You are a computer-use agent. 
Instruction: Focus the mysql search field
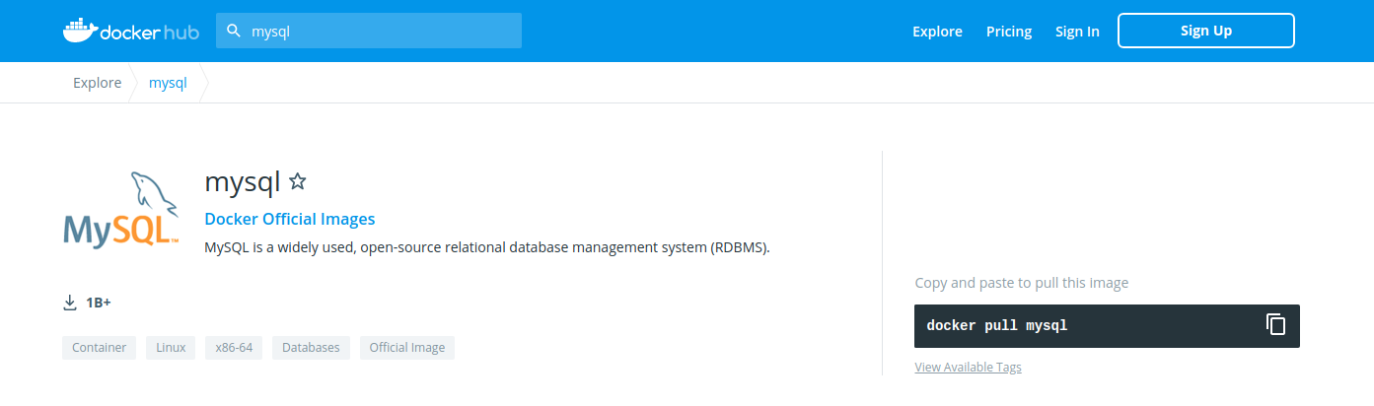(x=380, y=31)
